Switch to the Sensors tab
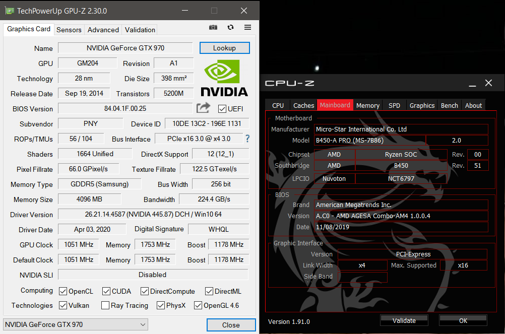 pos(69,30)
